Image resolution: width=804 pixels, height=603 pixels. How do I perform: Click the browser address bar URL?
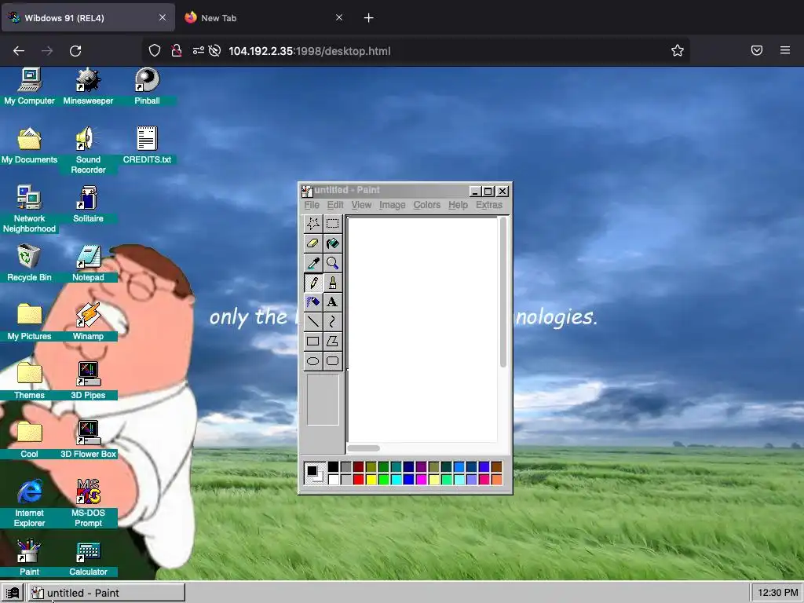(309, 51)
